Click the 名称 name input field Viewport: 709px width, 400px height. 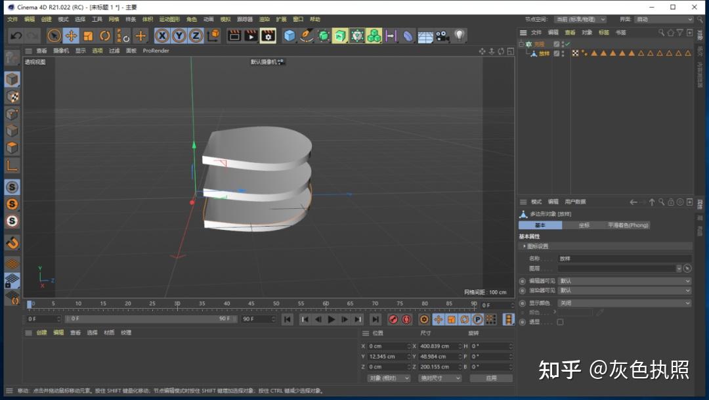[x=624, y=259]
